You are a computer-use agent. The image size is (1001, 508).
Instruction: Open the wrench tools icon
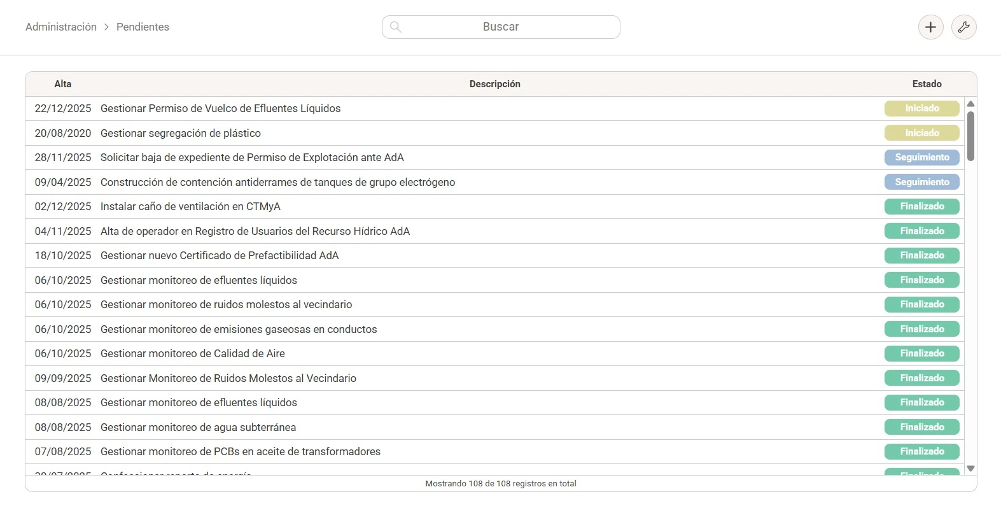pyautogui.click(x=963, y=27)
